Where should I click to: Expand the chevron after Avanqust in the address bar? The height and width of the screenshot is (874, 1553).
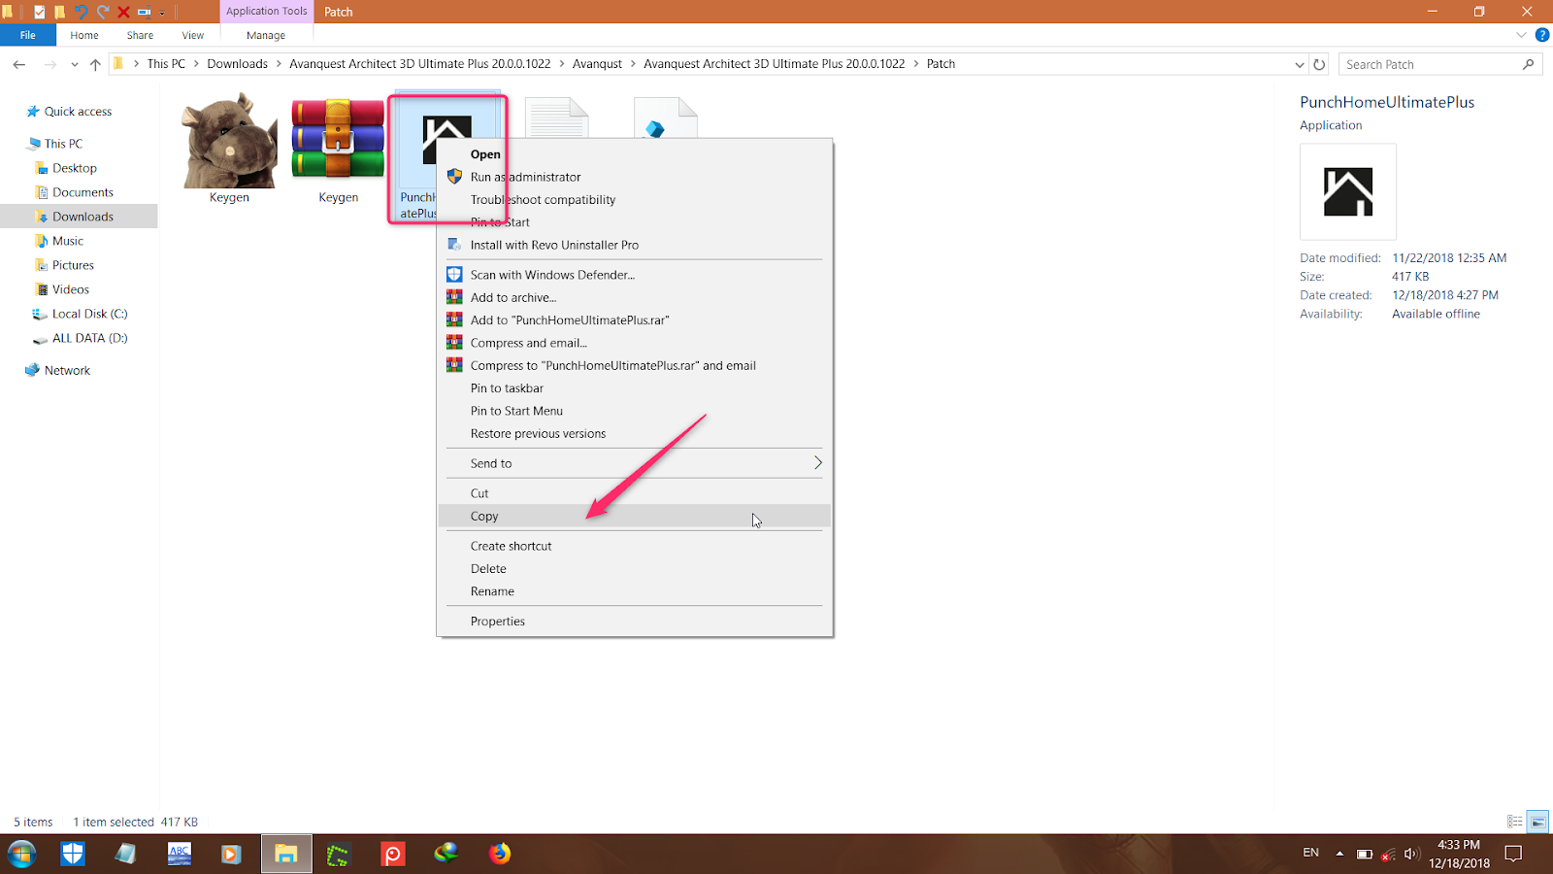[x=634, y=64]
